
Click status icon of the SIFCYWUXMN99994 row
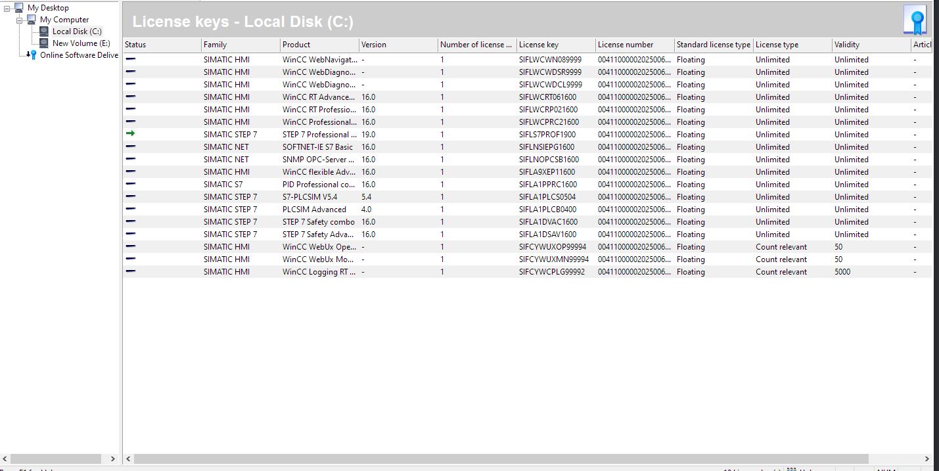(130, 259)
